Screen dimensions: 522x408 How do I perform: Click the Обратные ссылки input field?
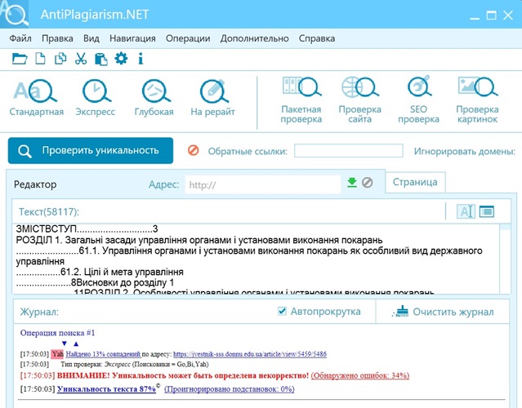(349, 151)
